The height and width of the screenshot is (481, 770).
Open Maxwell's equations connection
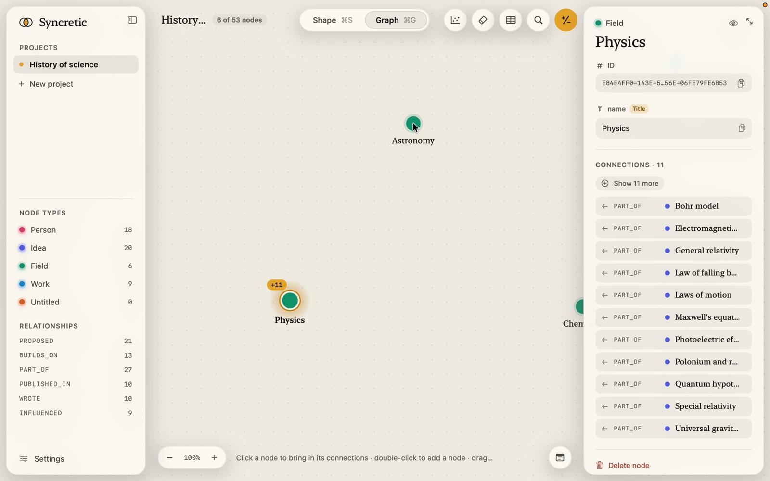point(673,317)
